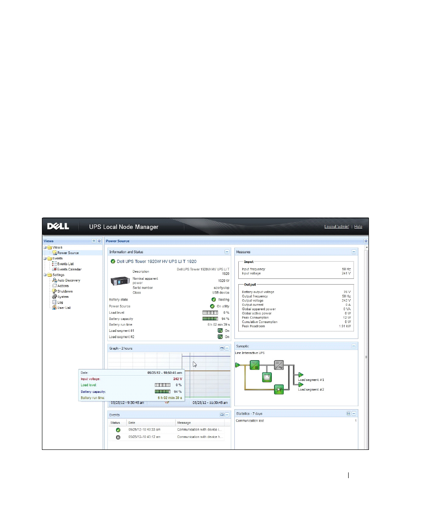This screenshot has height=506, width=421.
Task: Click the Battery output voltage 76 V value
Action: (347, 292)
